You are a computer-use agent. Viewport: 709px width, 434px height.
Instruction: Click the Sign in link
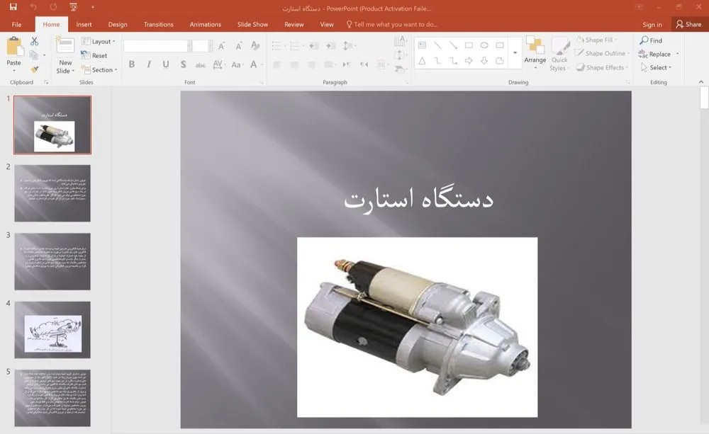click(x=652, y=24)
